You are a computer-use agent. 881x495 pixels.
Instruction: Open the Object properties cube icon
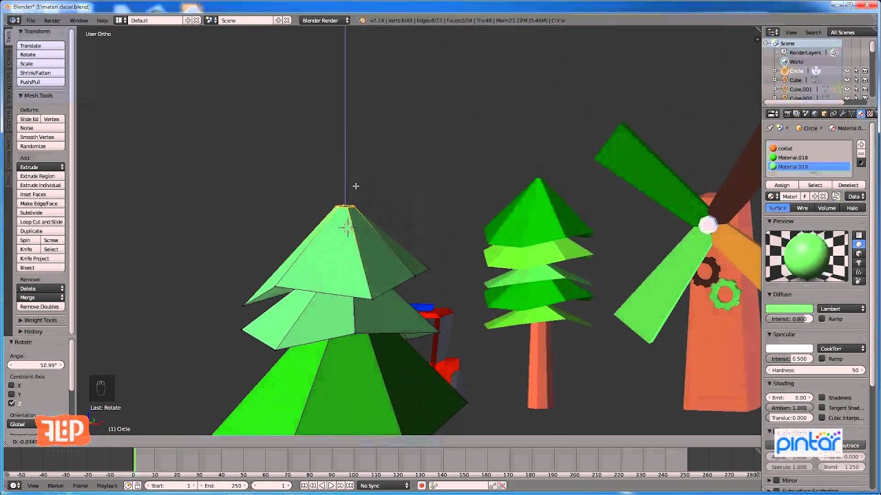[x=824, y=113]
